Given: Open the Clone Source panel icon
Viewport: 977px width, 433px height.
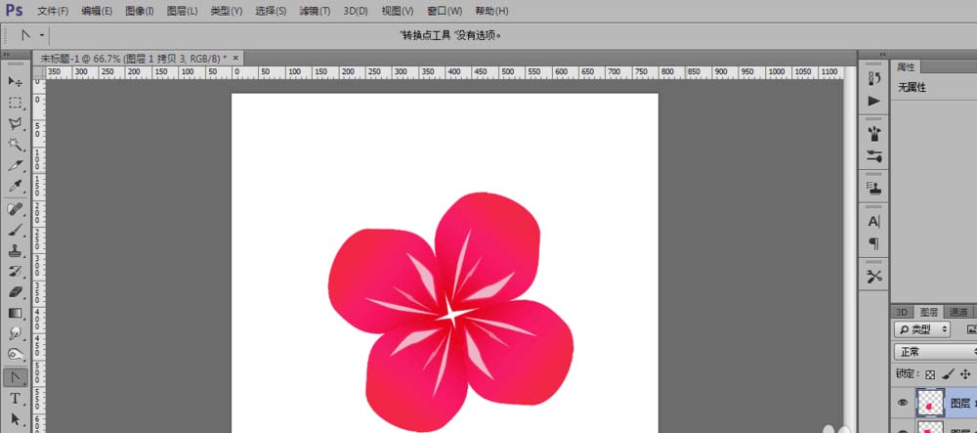Looking at the screenshot, I should 873,188.
